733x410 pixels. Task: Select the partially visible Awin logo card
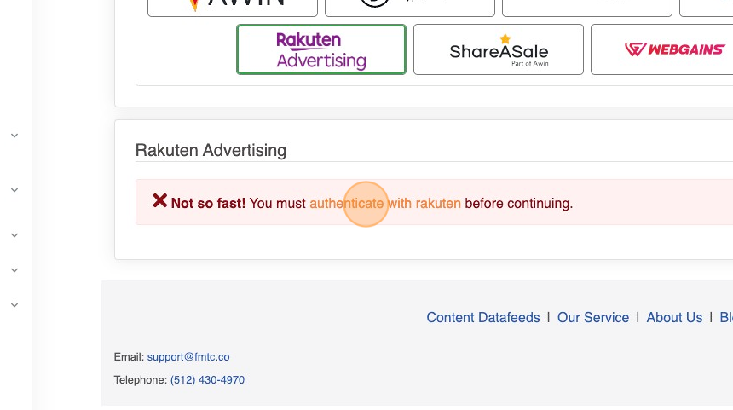coord(233,7)
